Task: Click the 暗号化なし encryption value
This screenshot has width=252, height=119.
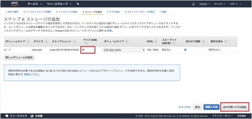Action: tap(215, 50)
